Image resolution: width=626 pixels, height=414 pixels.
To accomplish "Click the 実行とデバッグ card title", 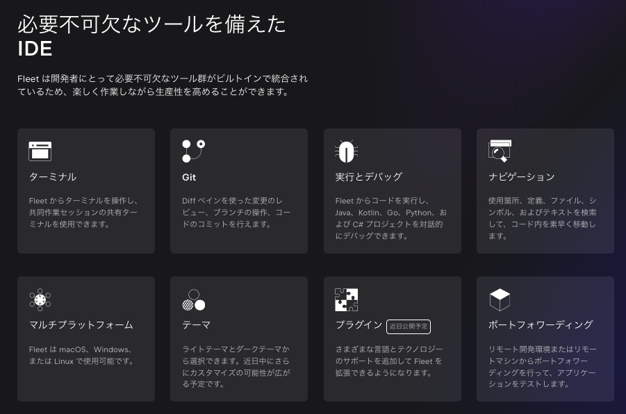I will click(368, 177).
